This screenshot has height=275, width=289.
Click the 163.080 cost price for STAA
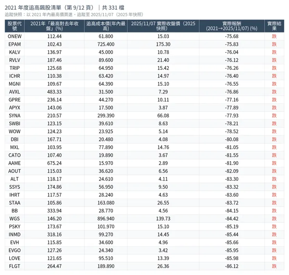click(x=106, y=203)
